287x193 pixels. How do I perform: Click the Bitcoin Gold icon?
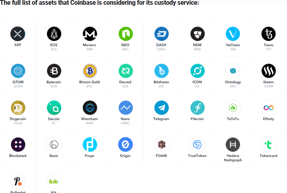click(90, 71)
